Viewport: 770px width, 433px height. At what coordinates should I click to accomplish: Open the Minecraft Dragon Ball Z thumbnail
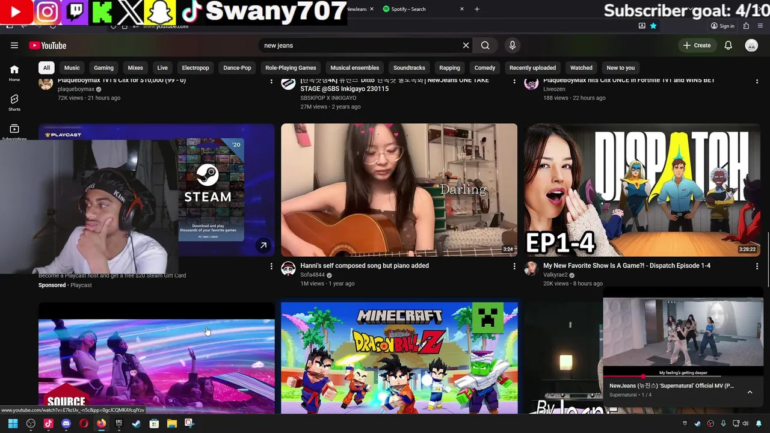tap(399, 358)
